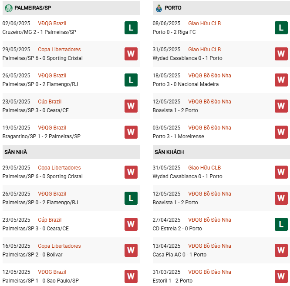Open Giao Hữu CLB link dated 08/06/2025
Screen dimensions: 290x286
point(204,23)
